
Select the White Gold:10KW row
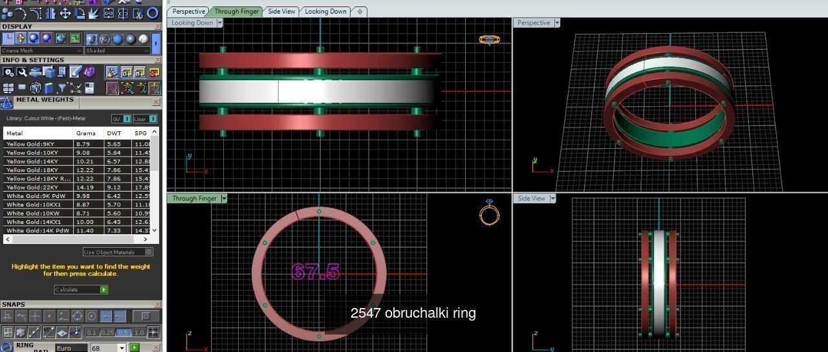point(78,213)
